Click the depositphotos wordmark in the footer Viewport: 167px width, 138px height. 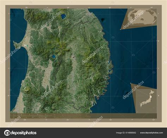24,133
